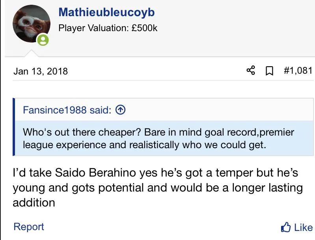Expand the quoted 'Who's out there cheaper?' message
This screenshot has height=240, width=315.
point(158,138)
